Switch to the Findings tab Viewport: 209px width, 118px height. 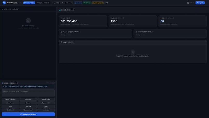point(39,3)
